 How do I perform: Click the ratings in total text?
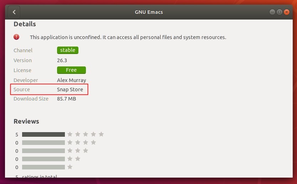pyautogui.click(x=39, y=176)
